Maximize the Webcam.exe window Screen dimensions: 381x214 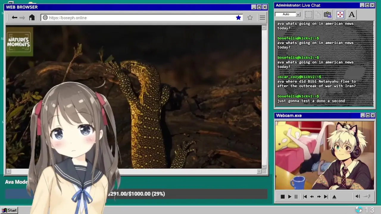pyautogui.click(x=368, y=115)
